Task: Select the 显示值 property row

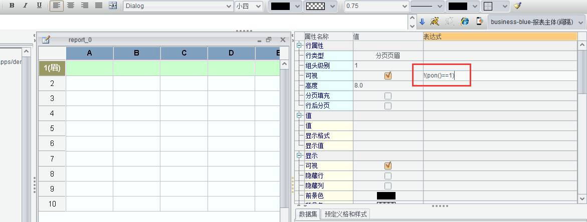Action: 328,146
